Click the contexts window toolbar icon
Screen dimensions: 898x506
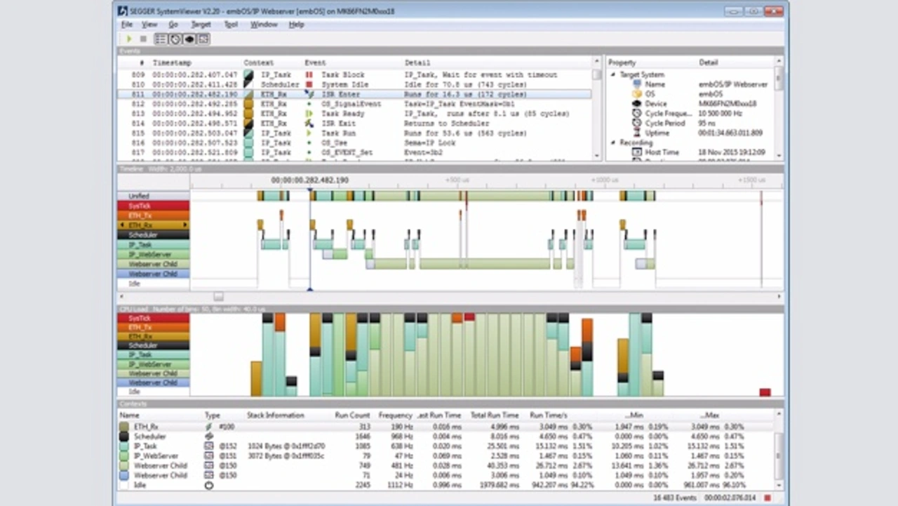pyautogui.click(x=203, y=39)
